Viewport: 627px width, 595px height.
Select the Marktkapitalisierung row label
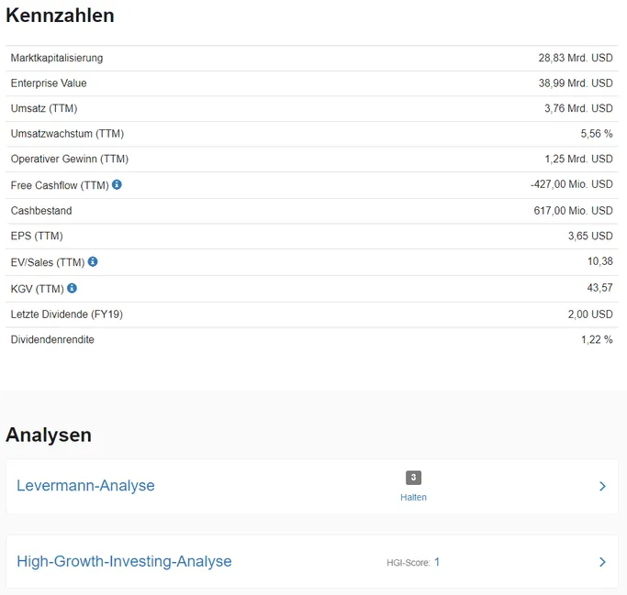[57, 58]
